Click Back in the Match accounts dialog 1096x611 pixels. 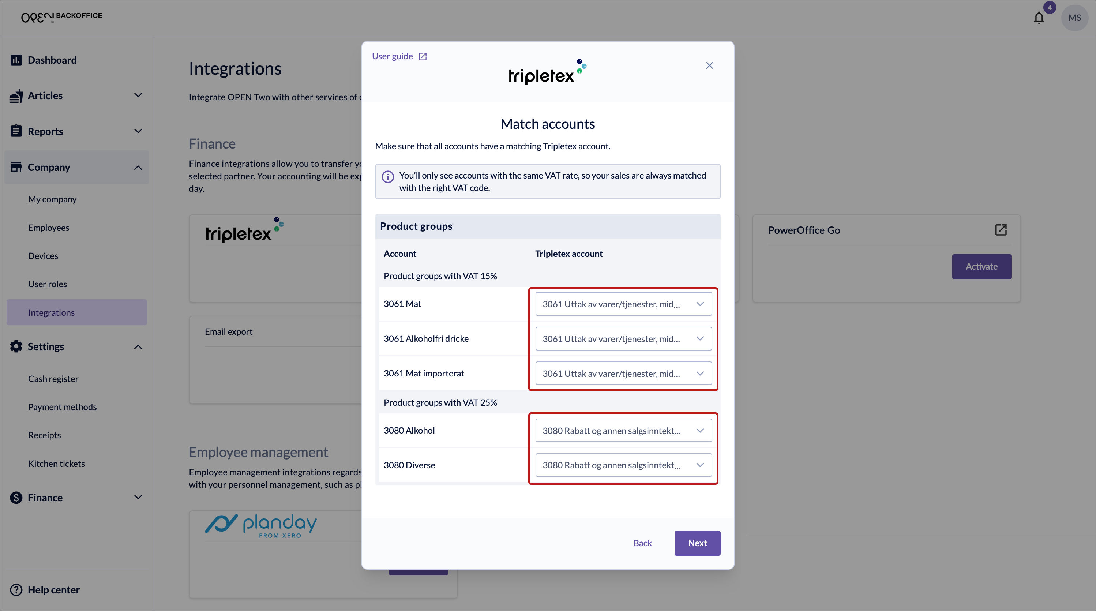[x=642, y=543]
